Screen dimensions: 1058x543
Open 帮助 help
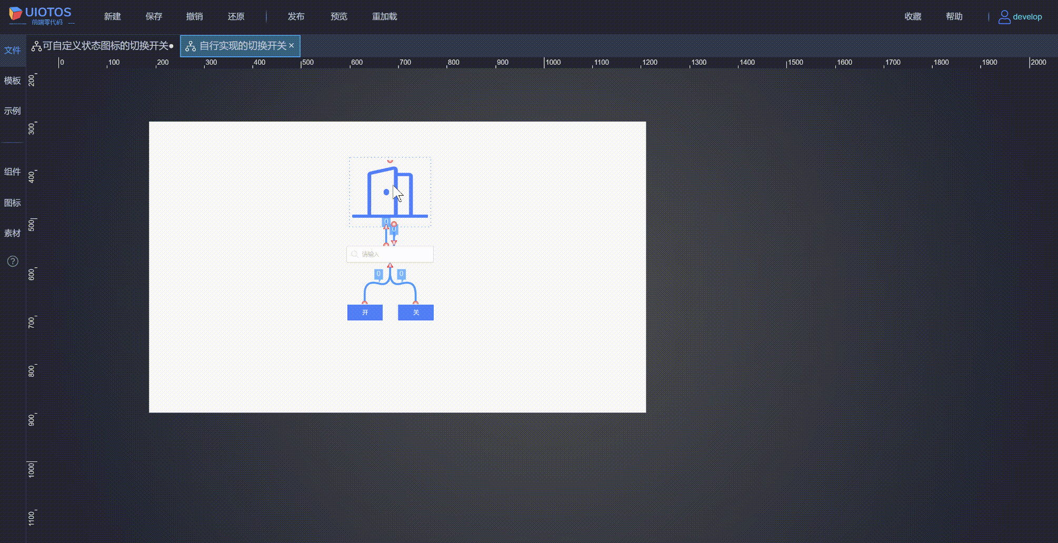[954, 16]
